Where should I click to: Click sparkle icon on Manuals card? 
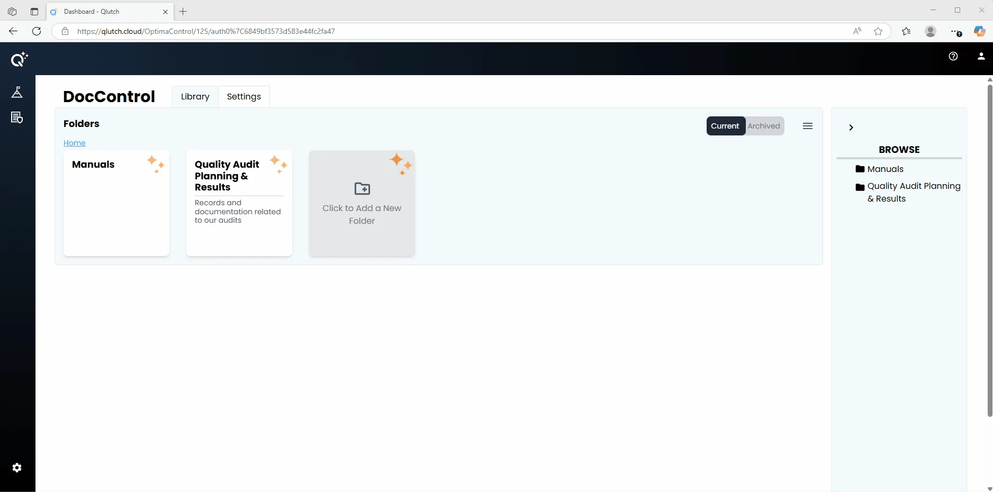pyautogui.click(x=156, y=164)
